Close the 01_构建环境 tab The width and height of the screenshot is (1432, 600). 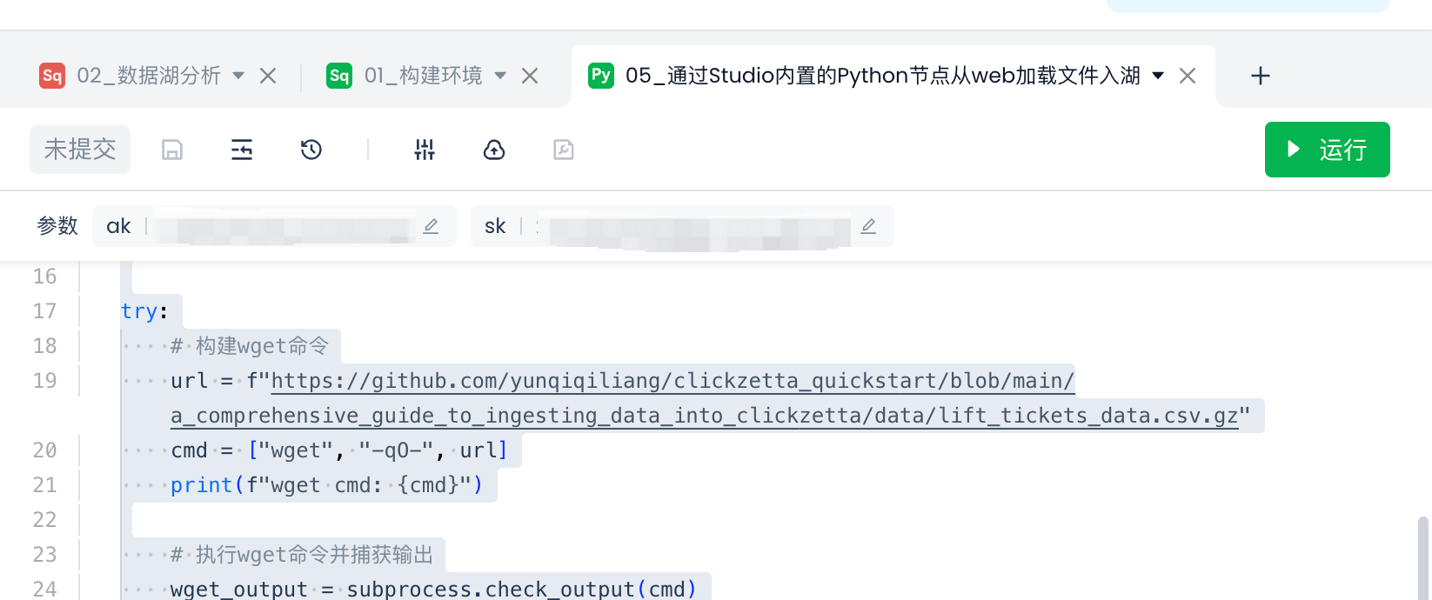click(x=530, y=76)
